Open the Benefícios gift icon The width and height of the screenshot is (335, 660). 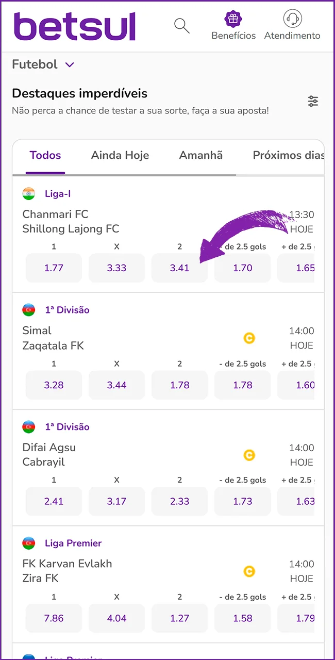pyautogui.click(x=233, y=19)
